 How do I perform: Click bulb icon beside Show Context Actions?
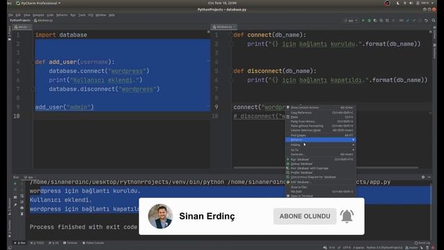(288, 108)
